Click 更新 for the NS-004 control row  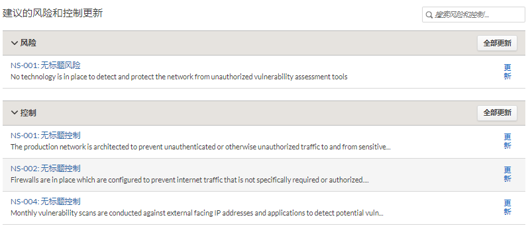(507, 208)
